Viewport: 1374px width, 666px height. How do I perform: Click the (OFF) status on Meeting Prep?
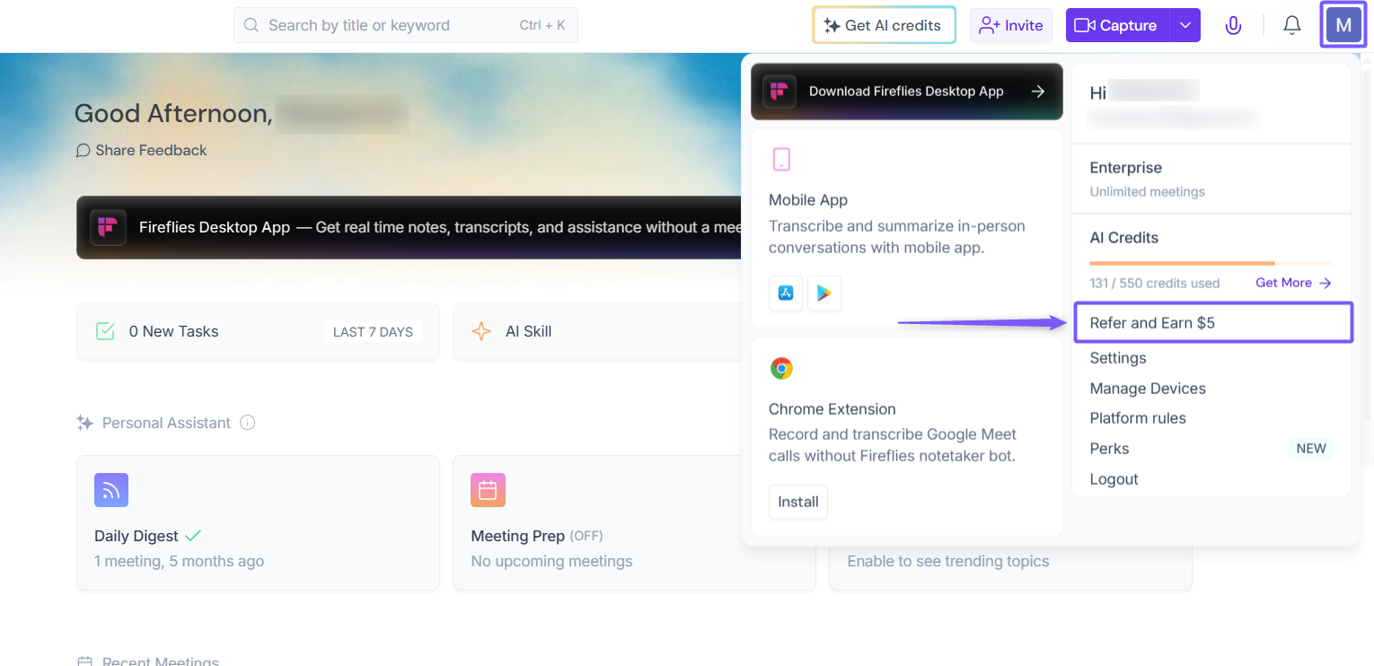point(586,536)
